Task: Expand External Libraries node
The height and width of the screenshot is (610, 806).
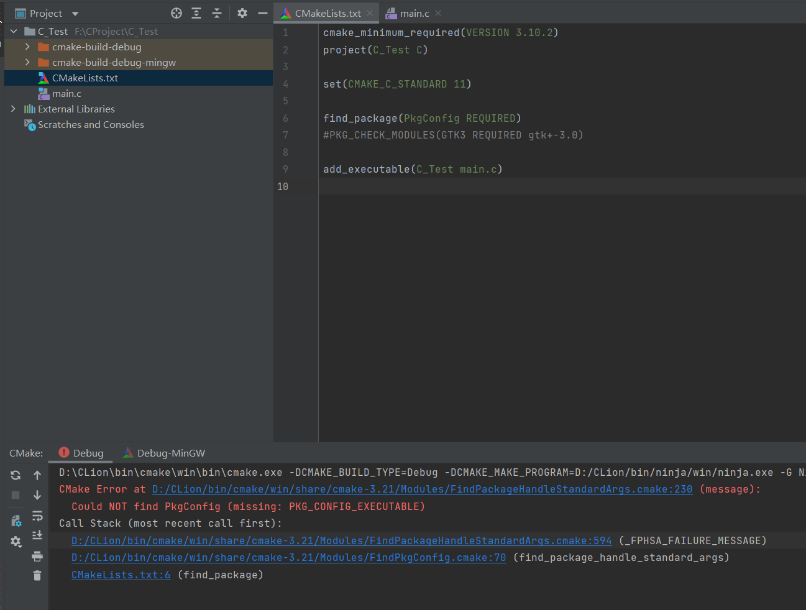Action: (13, 109)
